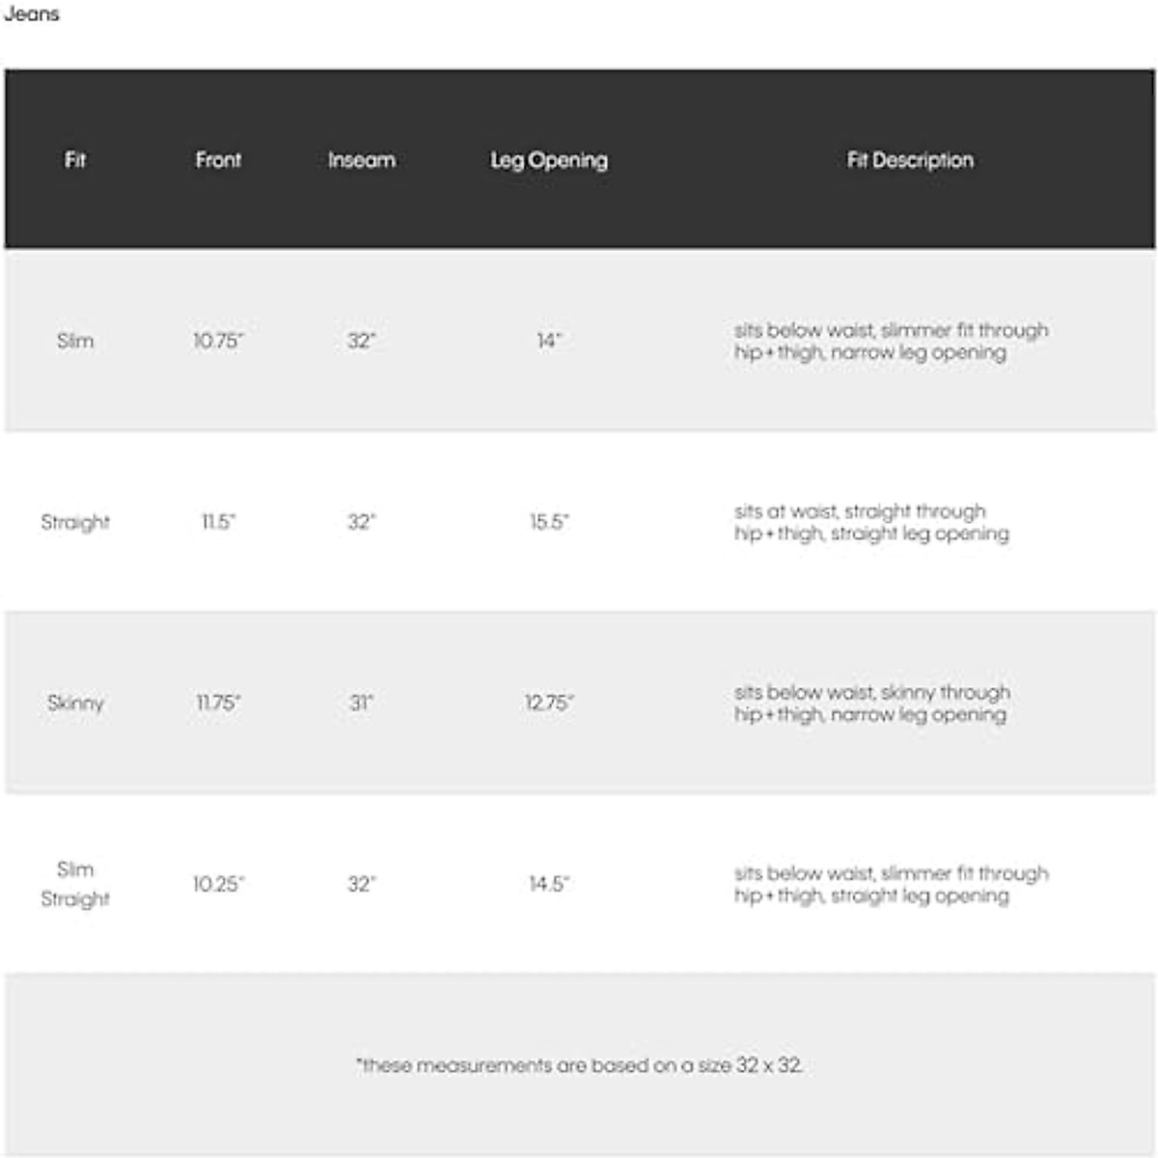
Task: Click the Inseam column header
Action: [361, 160]
